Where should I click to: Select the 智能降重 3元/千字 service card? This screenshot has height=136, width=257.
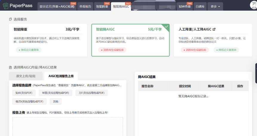click(x=48, y=40)
